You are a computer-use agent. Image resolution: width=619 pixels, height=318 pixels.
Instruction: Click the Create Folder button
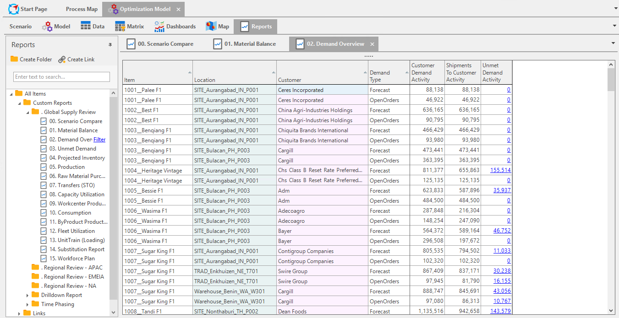click(x=31, y=59)
